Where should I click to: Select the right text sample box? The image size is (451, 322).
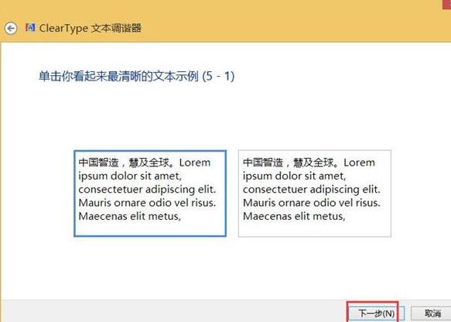(x=314, y=194)
